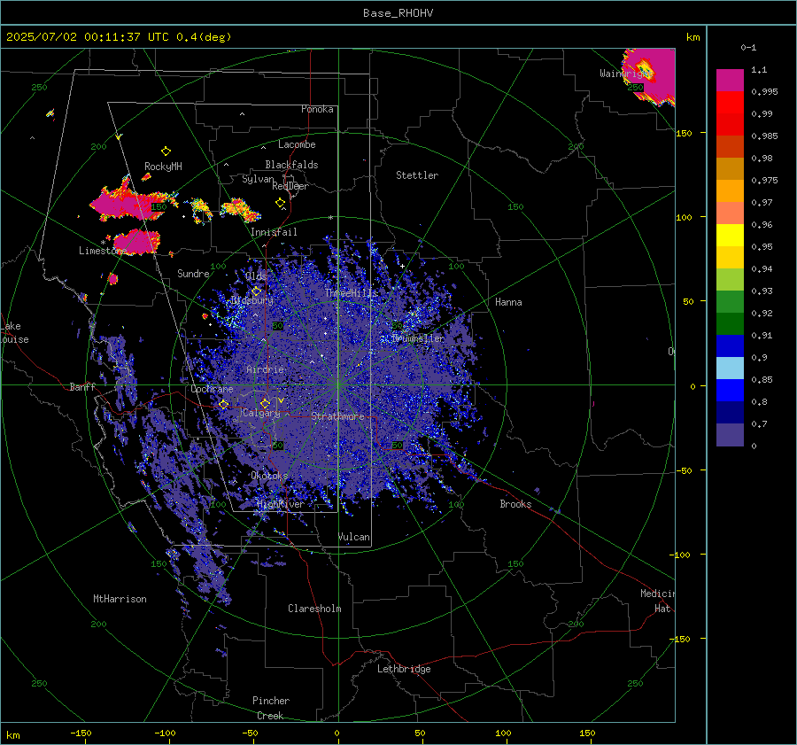Click the Calgary city label
The width and height of the screenshot is (797, 745).
261,413
